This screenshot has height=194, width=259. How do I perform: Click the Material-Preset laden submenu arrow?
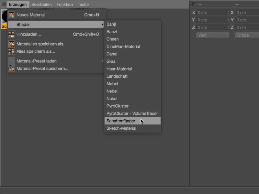point(102,61)
